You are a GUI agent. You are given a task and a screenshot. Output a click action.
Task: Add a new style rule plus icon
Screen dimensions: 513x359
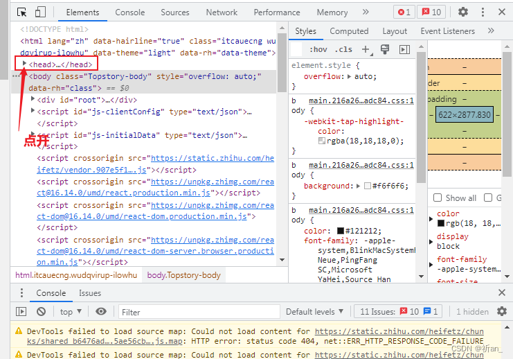coord(366,49)
